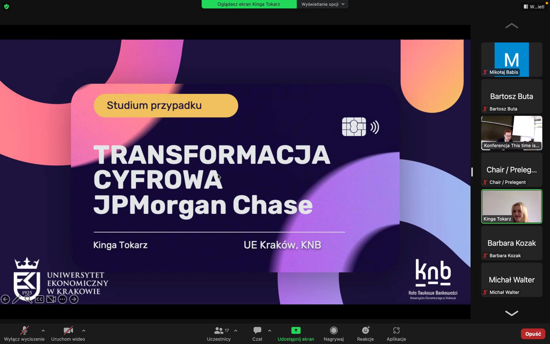Click the green encryption shield icon

6,7
